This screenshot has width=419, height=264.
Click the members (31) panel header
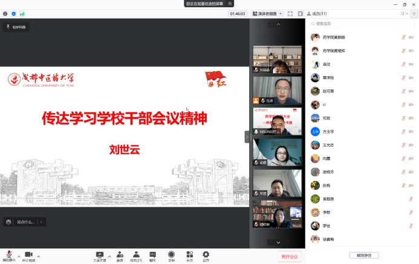[317, 14]
